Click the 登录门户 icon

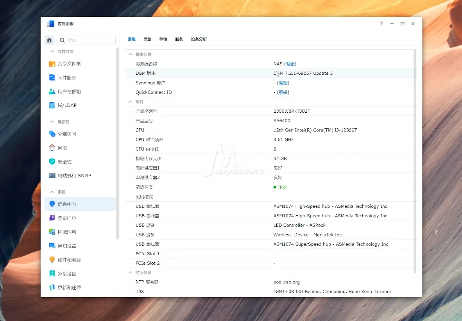52,218
